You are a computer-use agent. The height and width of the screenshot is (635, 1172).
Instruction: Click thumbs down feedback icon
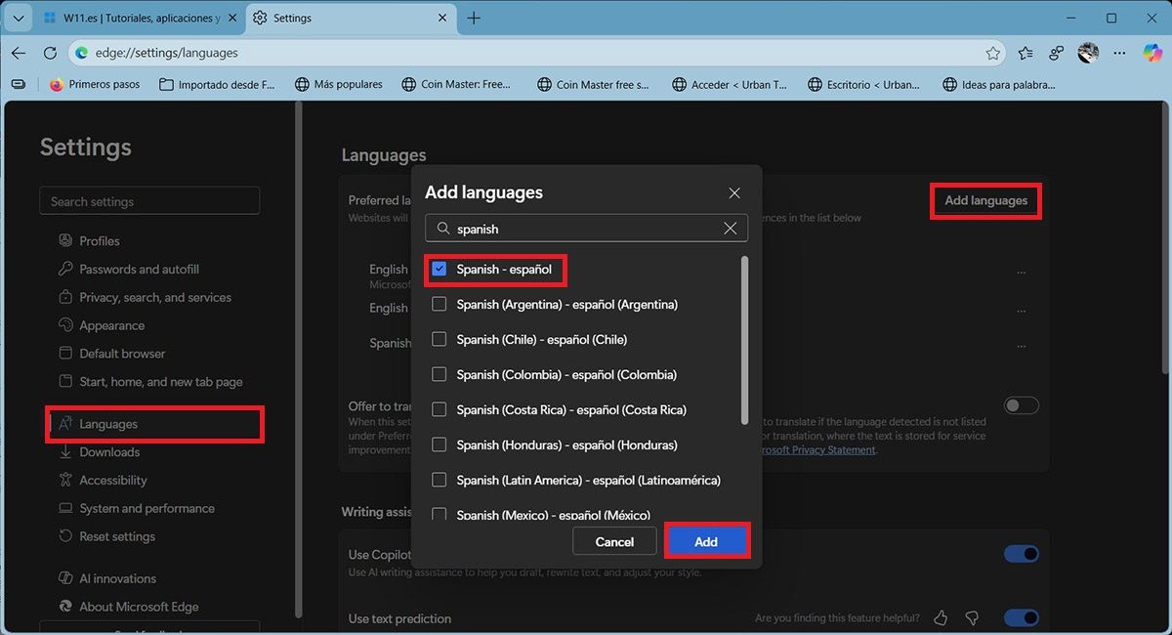point(972,618)
